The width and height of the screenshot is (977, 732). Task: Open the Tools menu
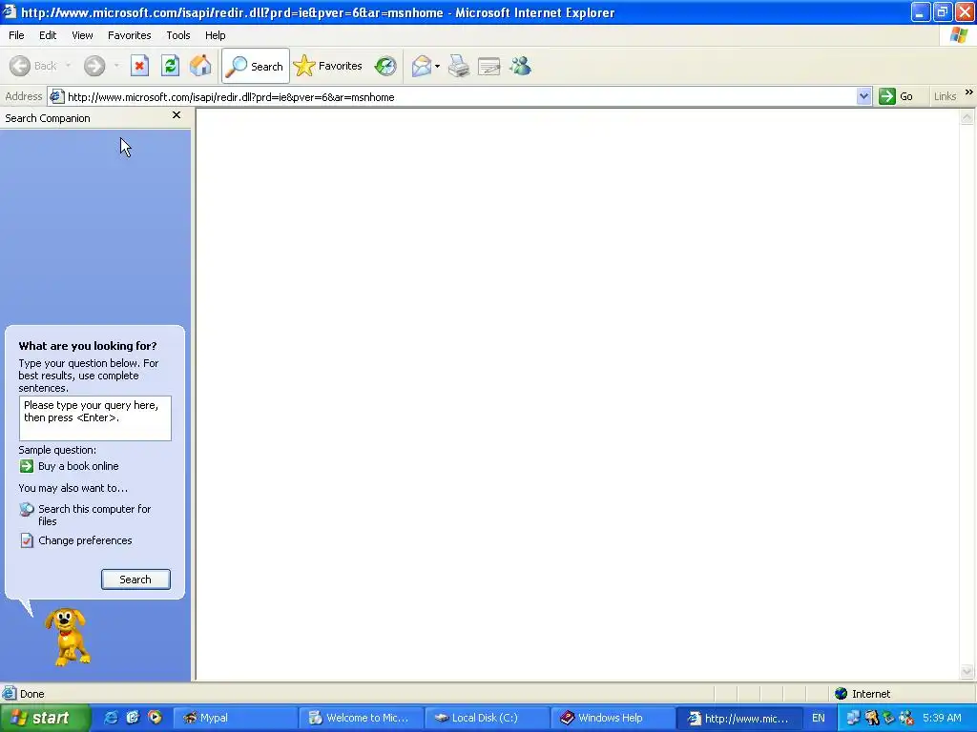pos(178,35)
